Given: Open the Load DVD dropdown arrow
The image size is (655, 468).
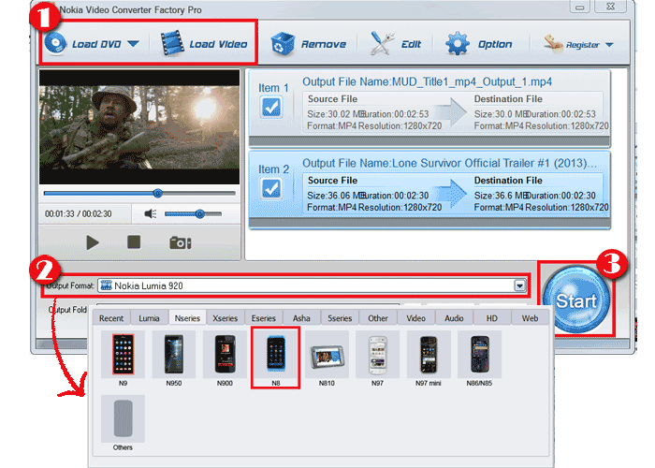Looking at the screenshot, I should 133,44.
